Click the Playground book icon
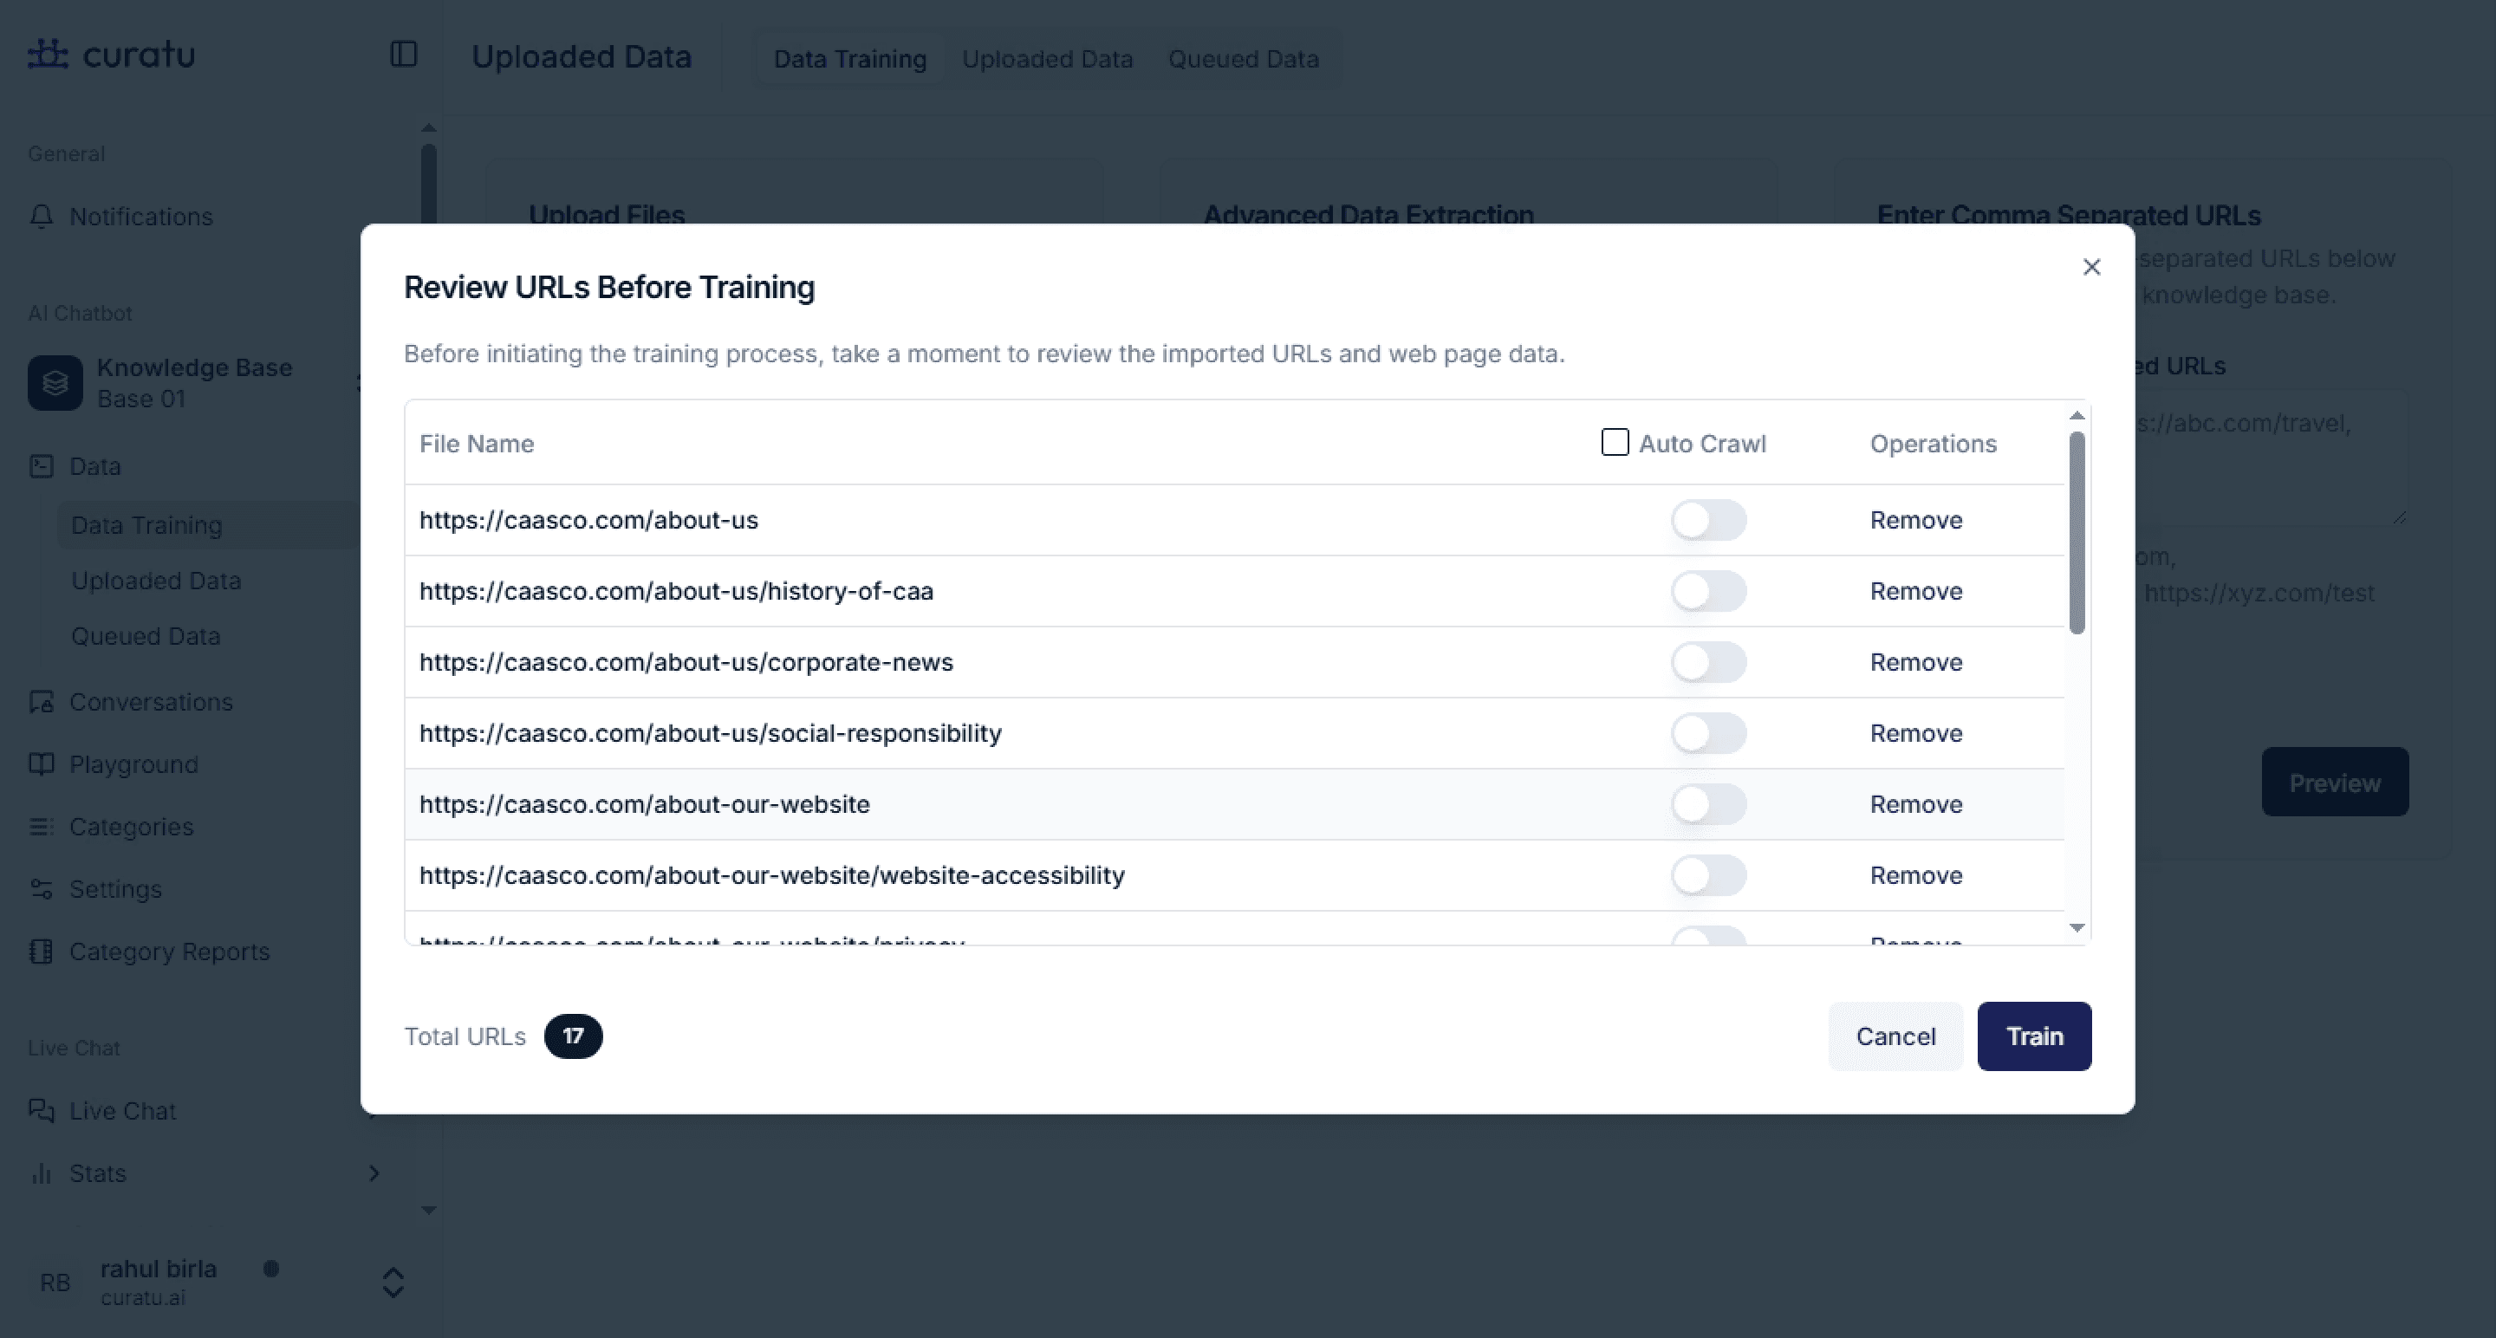The image size is (2496, 1338). (x=41, y=764)
